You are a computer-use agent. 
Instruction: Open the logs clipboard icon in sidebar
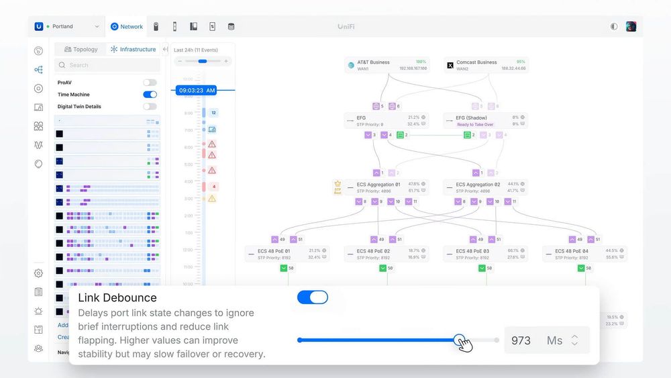coord(38,292)
